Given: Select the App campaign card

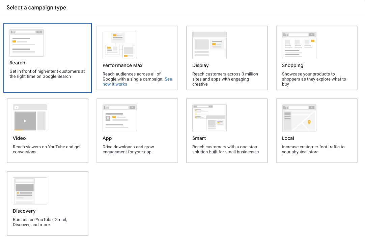Looking at the screenshot, I should pos(137,130).
